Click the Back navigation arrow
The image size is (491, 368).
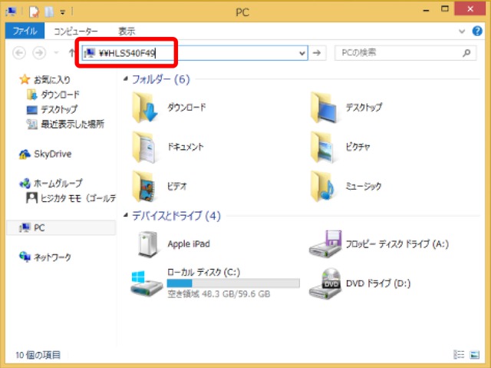[19, 53]
